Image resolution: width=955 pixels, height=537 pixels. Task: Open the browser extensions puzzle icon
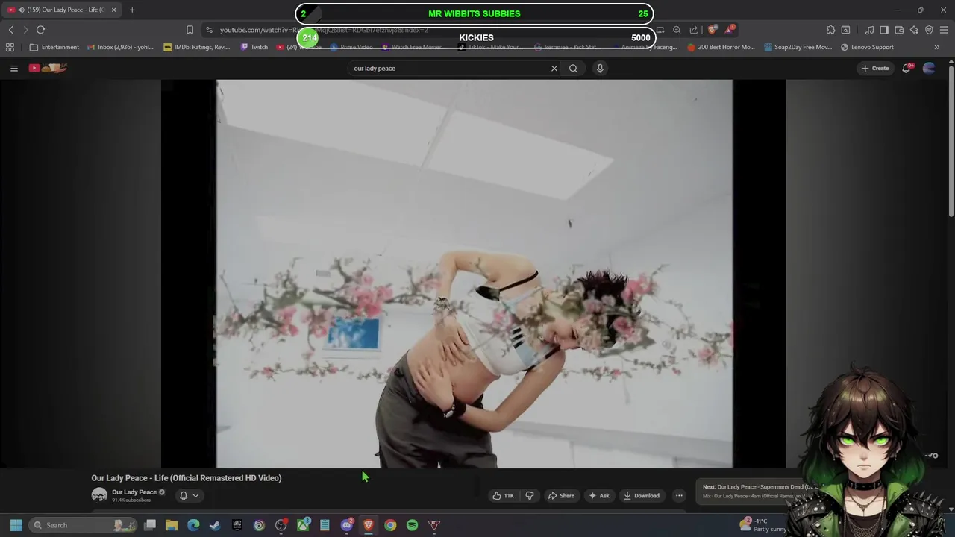click(830, 30)
